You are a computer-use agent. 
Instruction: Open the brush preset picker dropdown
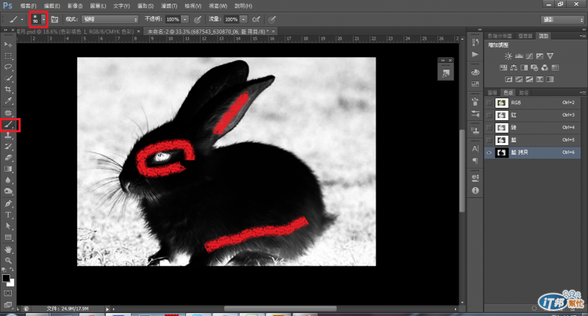coord(43,20)
